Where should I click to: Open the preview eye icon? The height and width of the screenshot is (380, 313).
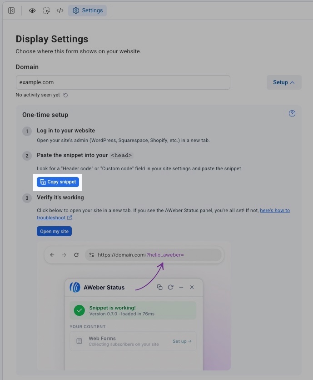[x=32, y=10]
